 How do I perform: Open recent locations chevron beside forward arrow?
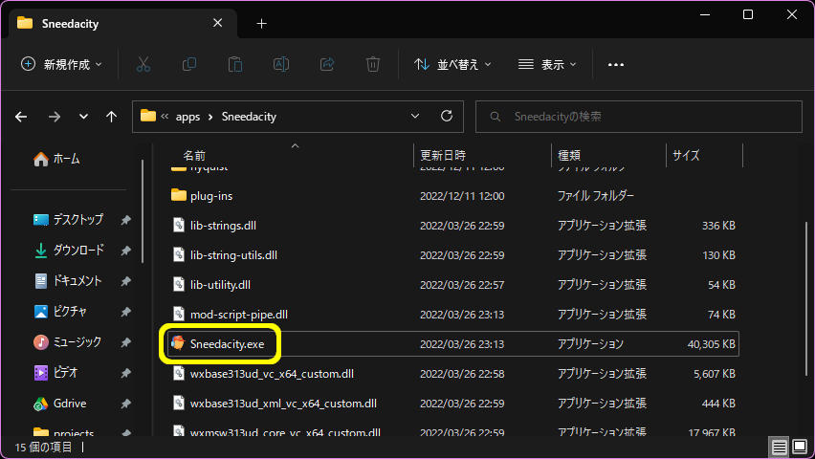[83, 117]
